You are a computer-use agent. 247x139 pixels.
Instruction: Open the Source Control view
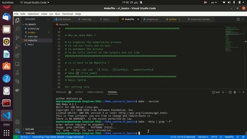17,38
